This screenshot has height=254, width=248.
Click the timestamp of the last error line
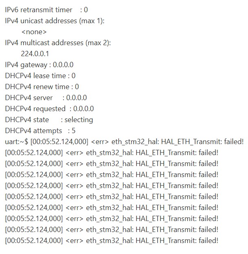tap(34, 241)
